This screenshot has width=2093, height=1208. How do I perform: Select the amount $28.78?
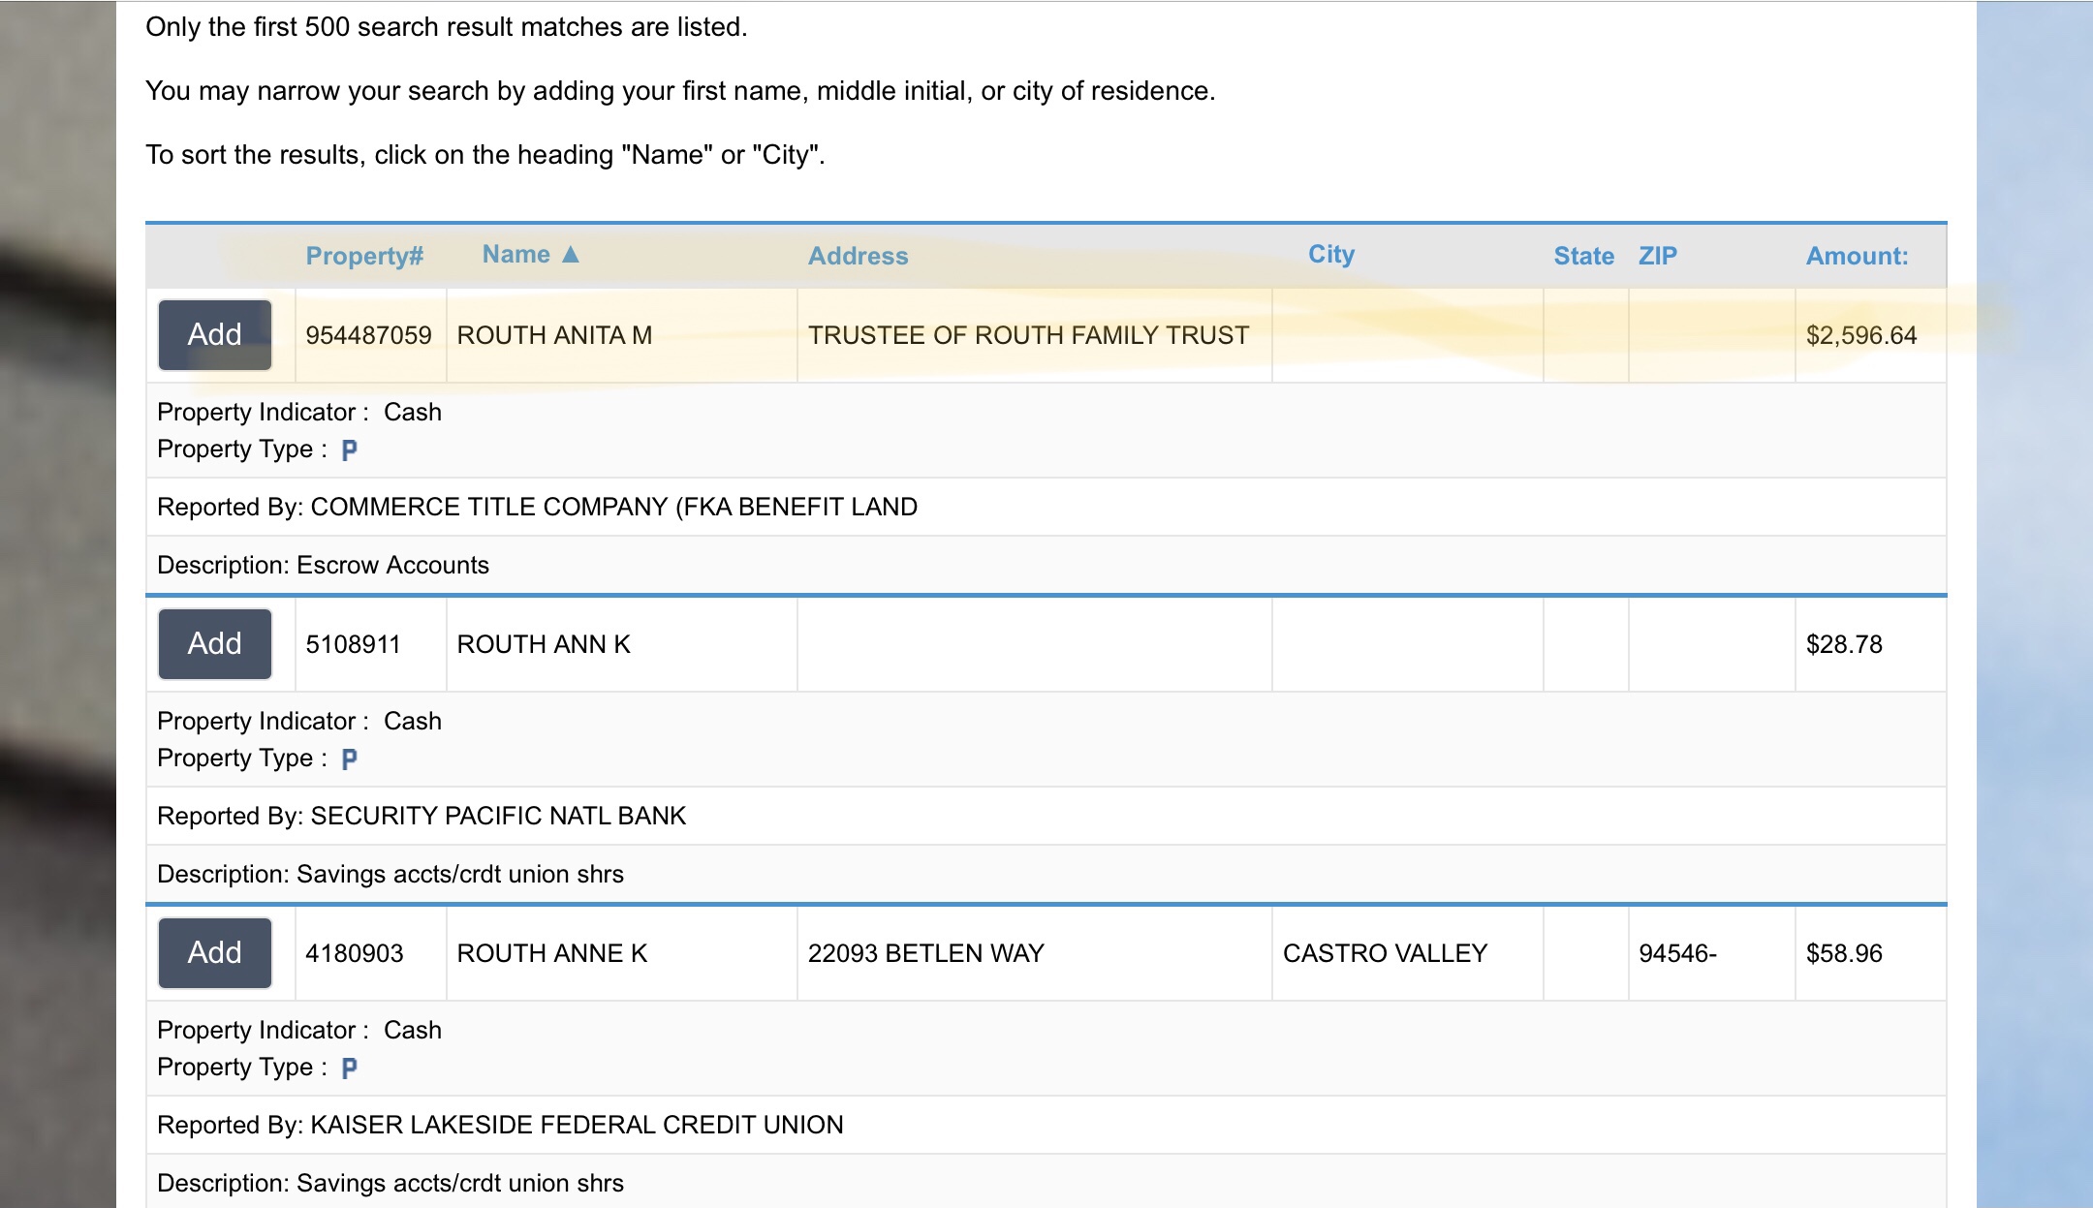click(1844, 644)
